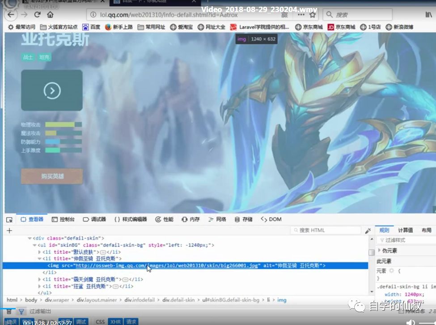Click the 购买英雄 button
This screenshot has height=325, width=436.
(52, 176)
